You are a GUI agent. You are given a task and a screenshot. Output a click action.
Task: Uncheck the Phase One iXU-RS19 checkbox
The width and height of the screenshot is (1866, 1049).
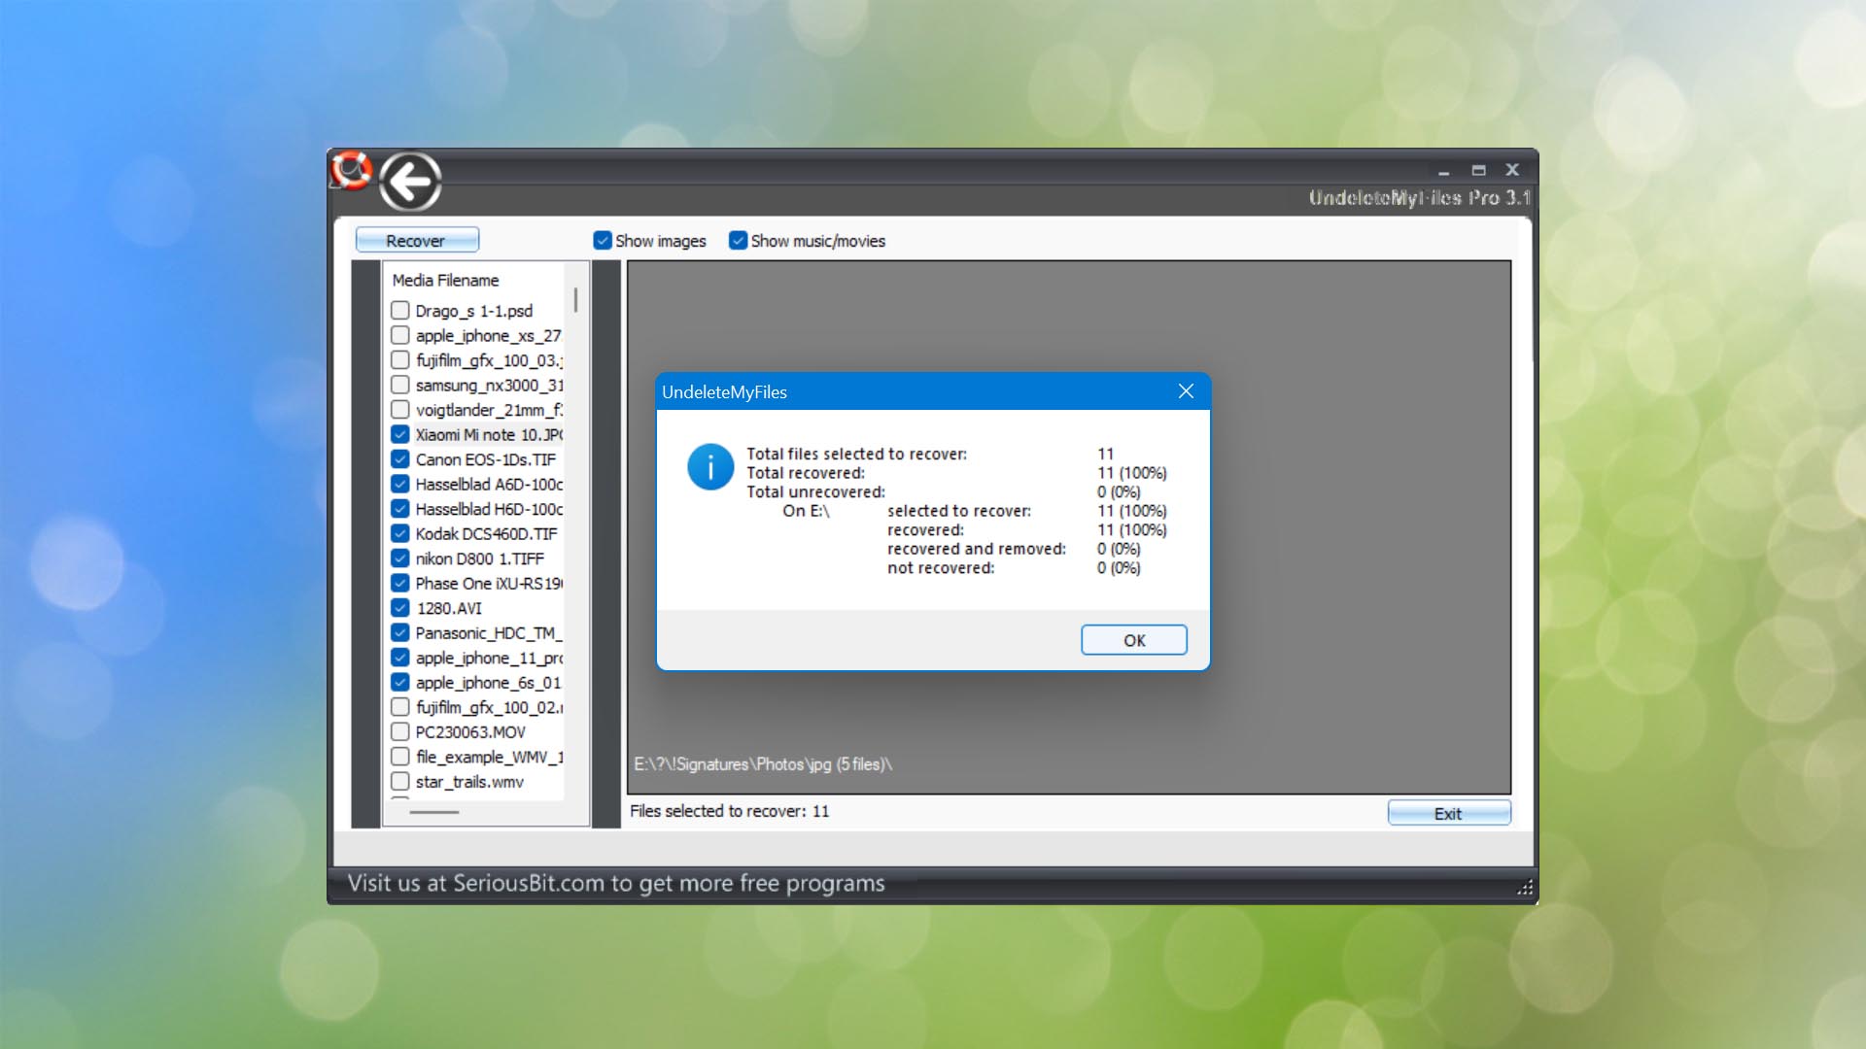click(399, 583)
